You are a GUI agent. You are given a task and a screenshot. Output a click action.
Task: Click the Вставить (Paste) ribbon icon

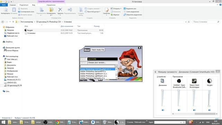[14, 10]
